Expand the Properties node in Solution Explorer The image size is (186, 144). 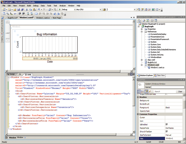(x=142, y=29)
